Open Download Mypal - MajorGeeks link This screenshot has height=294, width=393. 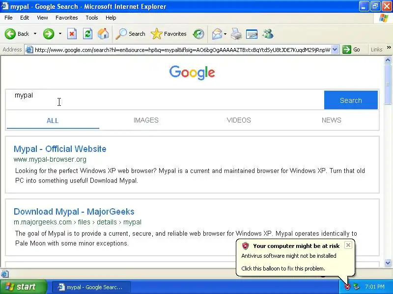point(74,212)
